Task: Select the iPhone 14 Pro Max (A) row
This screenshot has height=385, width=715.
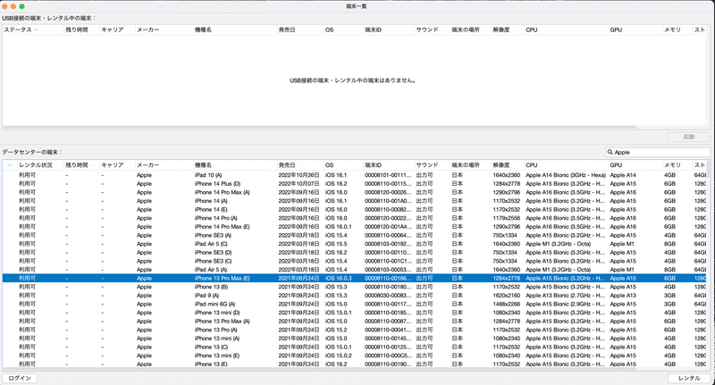Action: point(354,192)
